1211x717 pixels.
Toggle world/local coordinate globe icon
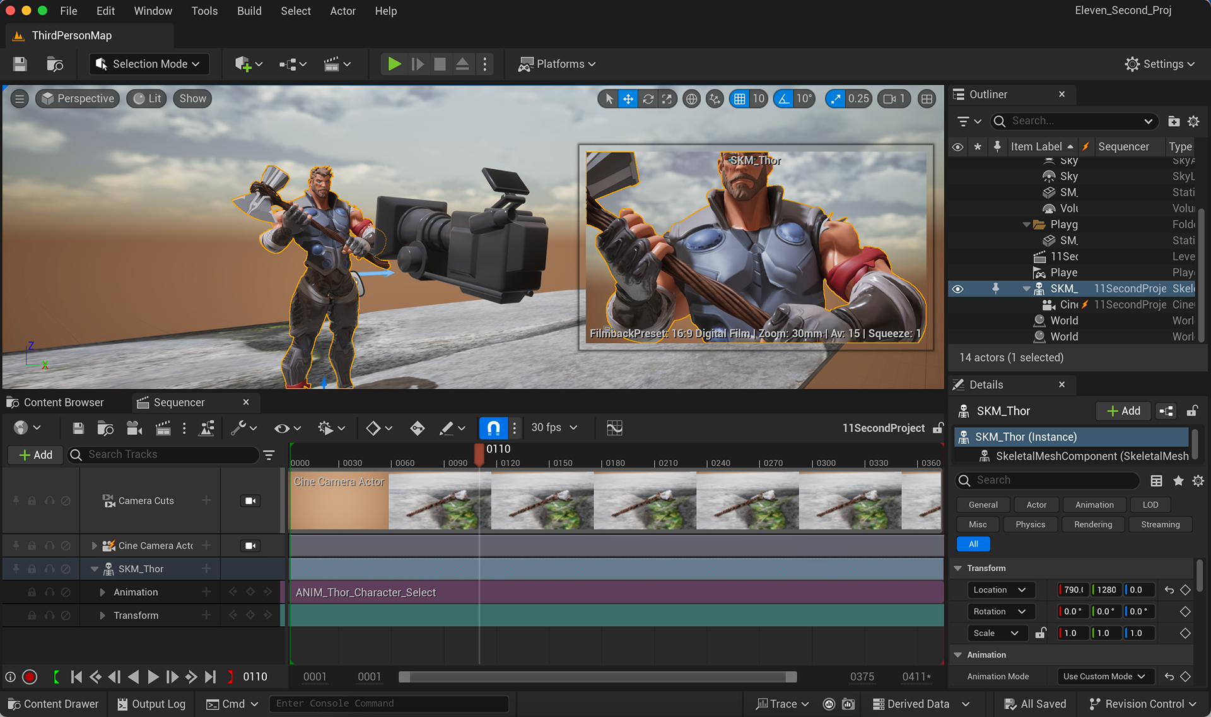692,98
